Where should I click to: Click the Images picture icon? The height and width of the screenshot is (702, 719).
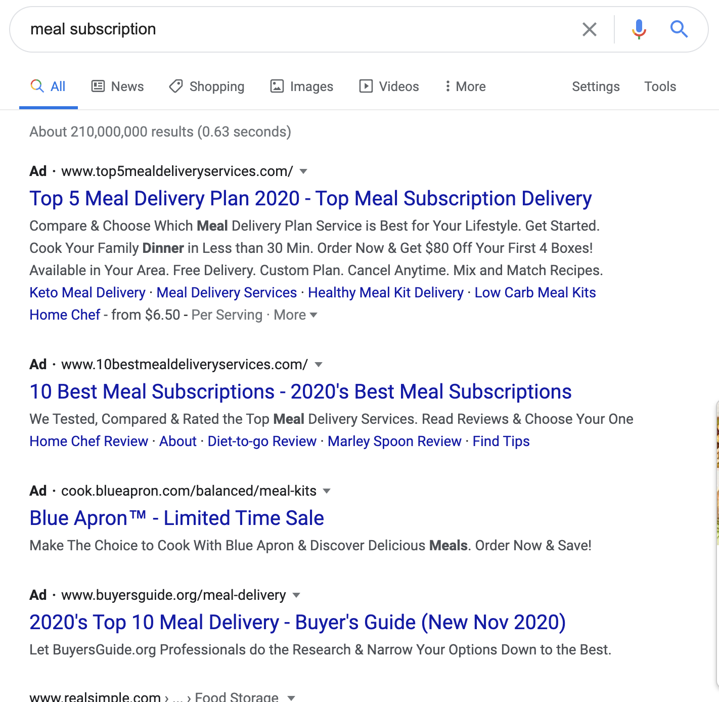(x=277, y=86)
